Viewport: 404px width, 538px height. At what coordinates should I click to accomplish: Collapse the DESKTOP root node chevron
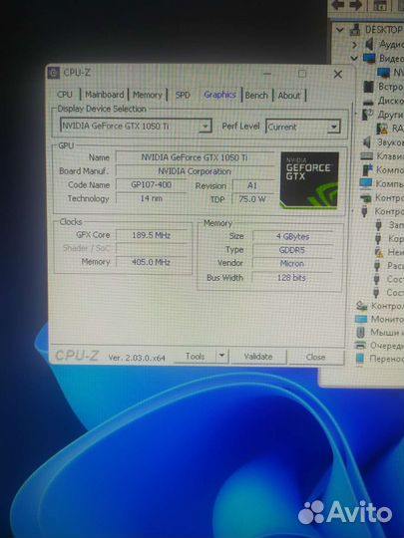340,30
